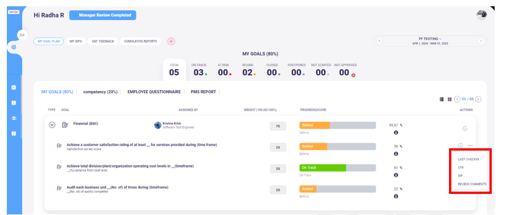Click weight value 75 for Financial (BSC)
The width and height of the screenshot is (506, 215).
(x=278, y=127)
